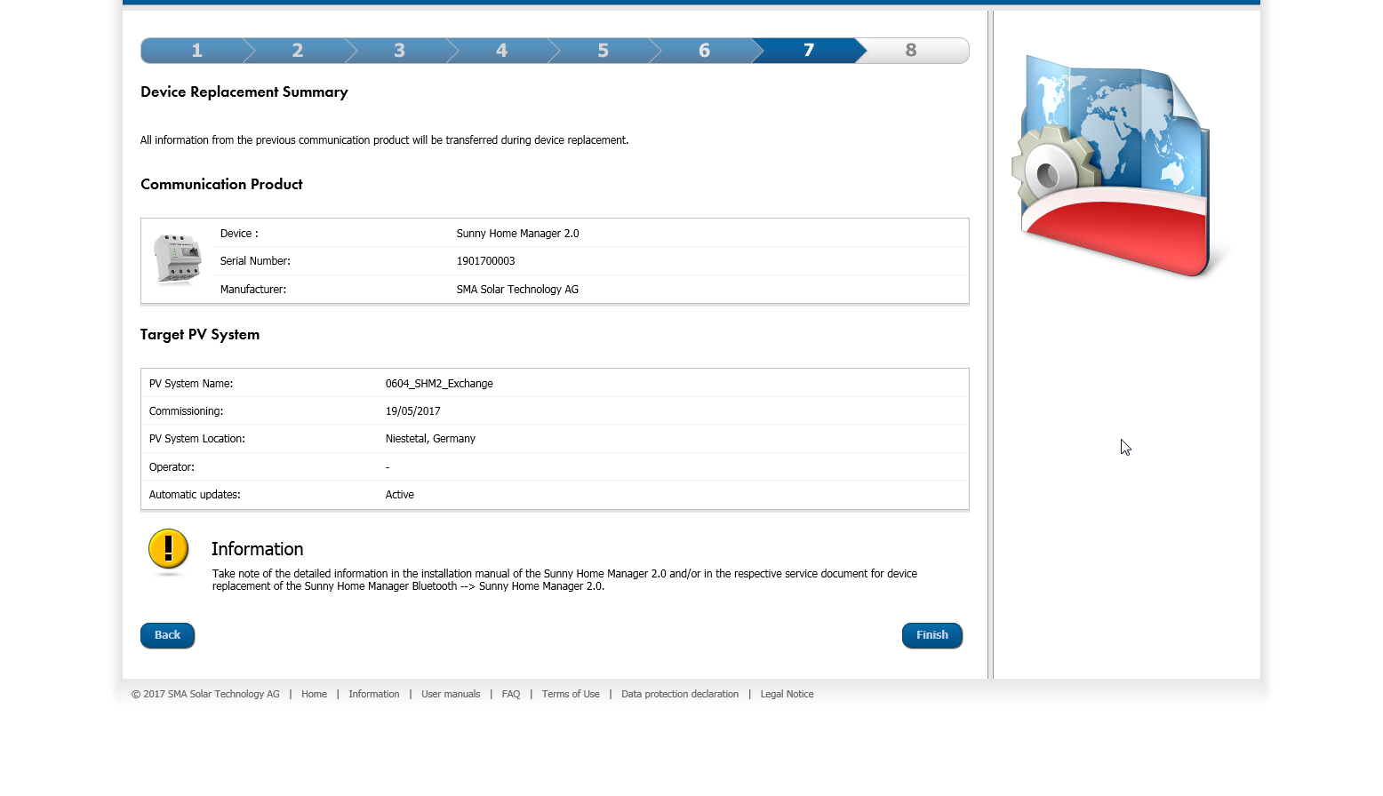Open step 4 of the device replacement wizard
1383x796 pixels.
(500, 51)
